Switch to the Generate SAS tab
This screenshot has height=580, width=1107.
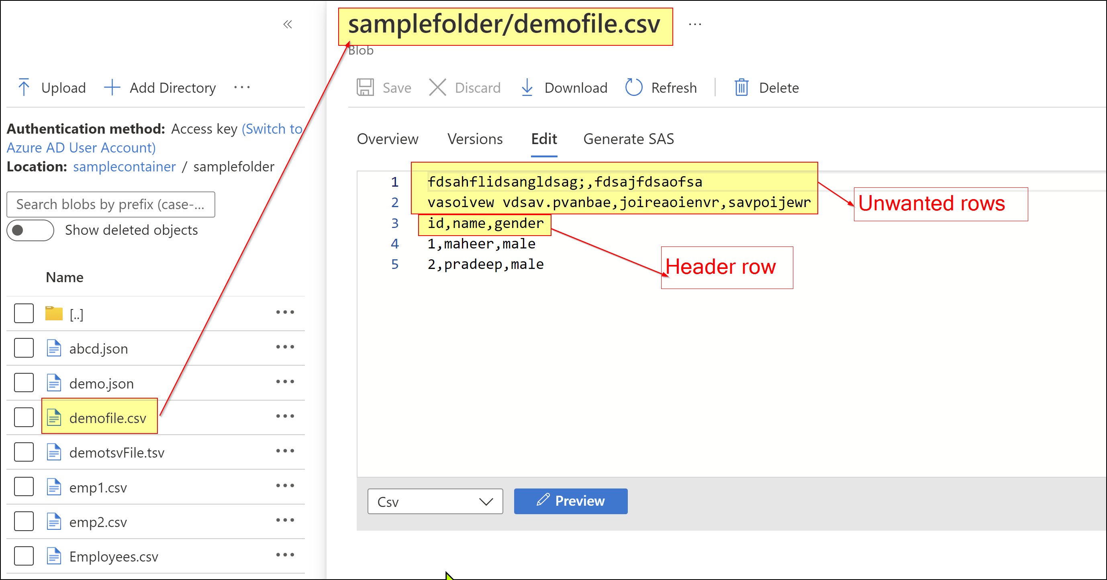(x=628, y=138)
